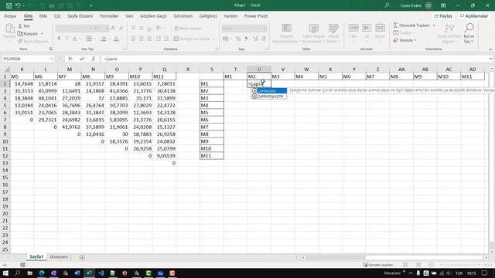Open the number format dropdown
Screen dimensions: 495x278
[265, 29]
